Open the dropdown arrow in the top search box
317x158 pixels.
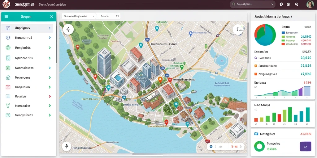pos(272,4)
